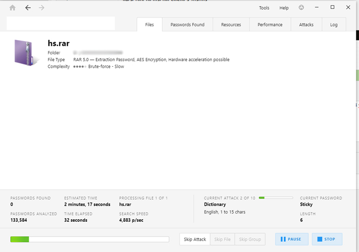The image size is (359, 252).
Task: Open the Performance tab
Action: (x=270, y=25)
